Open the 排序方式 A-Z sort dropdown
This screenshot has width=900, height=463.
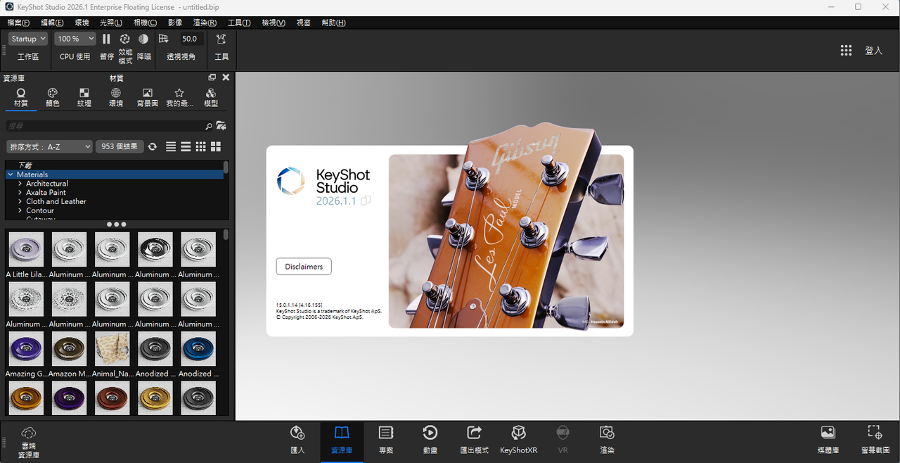click(49, 146)
